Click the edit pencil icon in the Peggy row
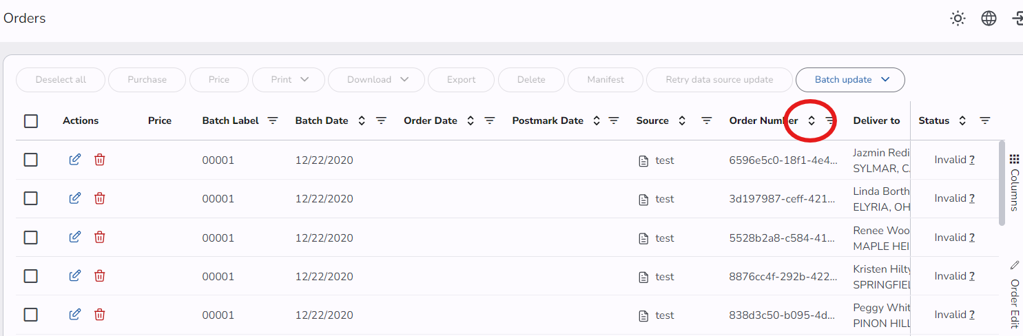 75,315
